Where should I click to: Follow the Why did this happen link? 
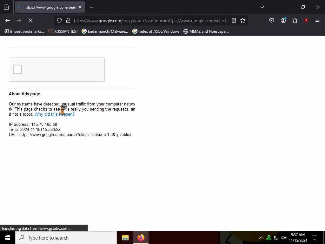pyautogui.click(x=55, y=114)
